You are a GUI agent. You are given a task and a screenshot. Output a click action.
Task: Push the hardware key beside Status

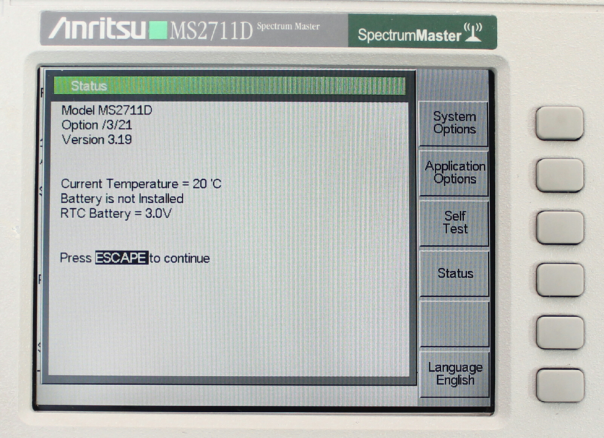pyautogui.click(x=560, y=280)
